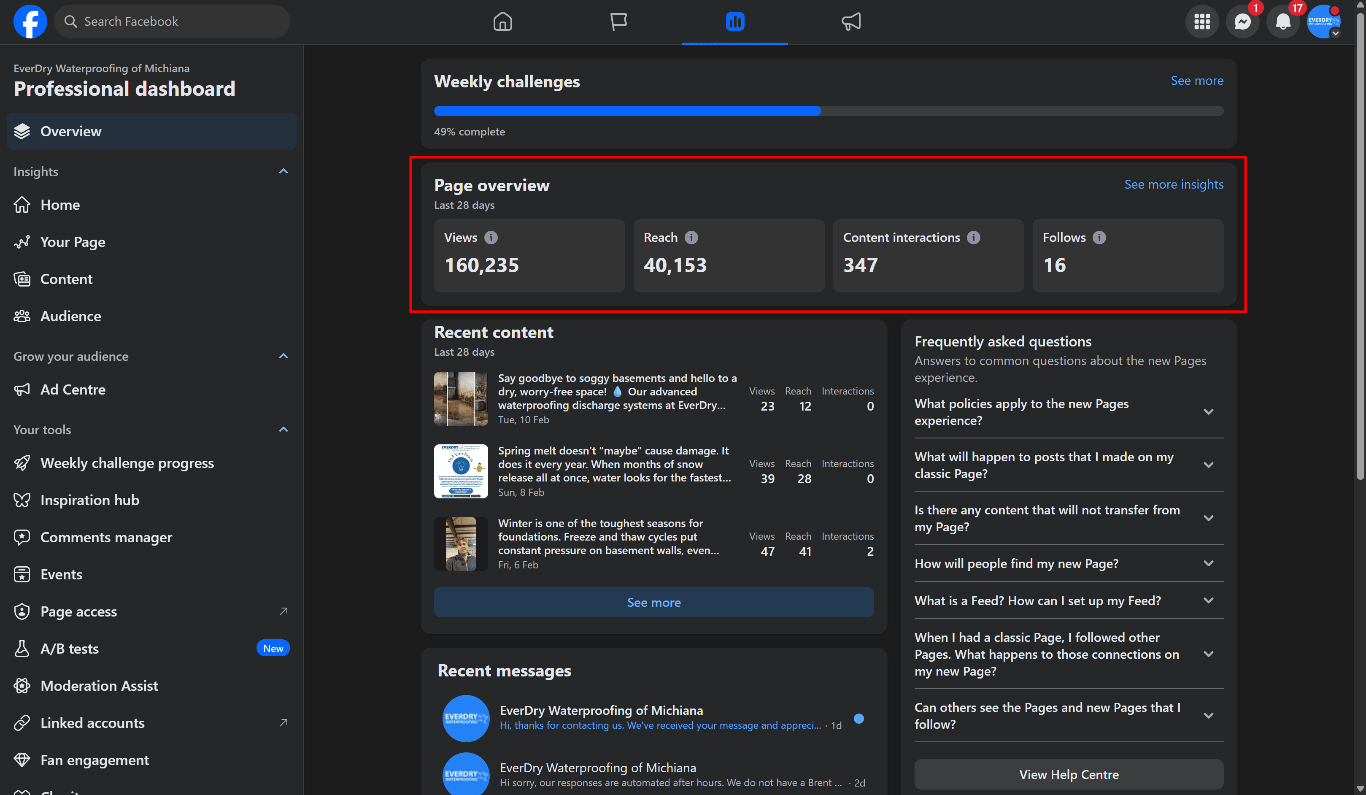The image size is (1366, 795).
Task: Click the external arrow icon beside Linked accounts
Action: click(283, 723)
